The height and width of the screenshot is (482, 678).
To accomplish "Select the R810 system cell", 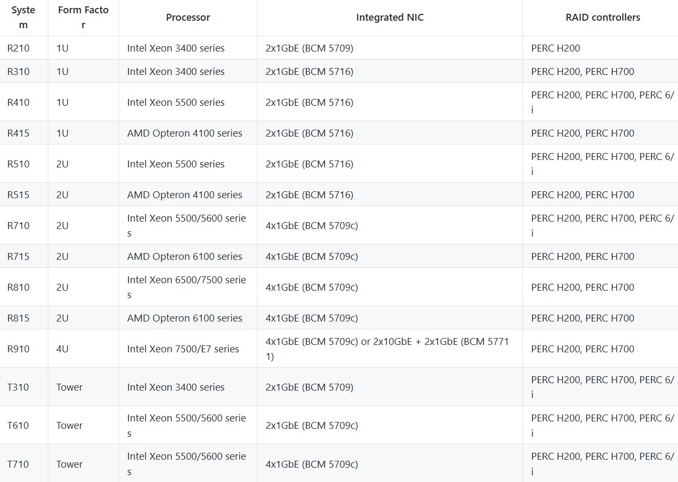I will (x=23, y=287).
